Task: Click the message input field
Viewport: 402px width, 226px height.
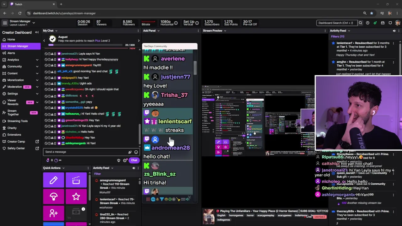Action: click(85, 152)
